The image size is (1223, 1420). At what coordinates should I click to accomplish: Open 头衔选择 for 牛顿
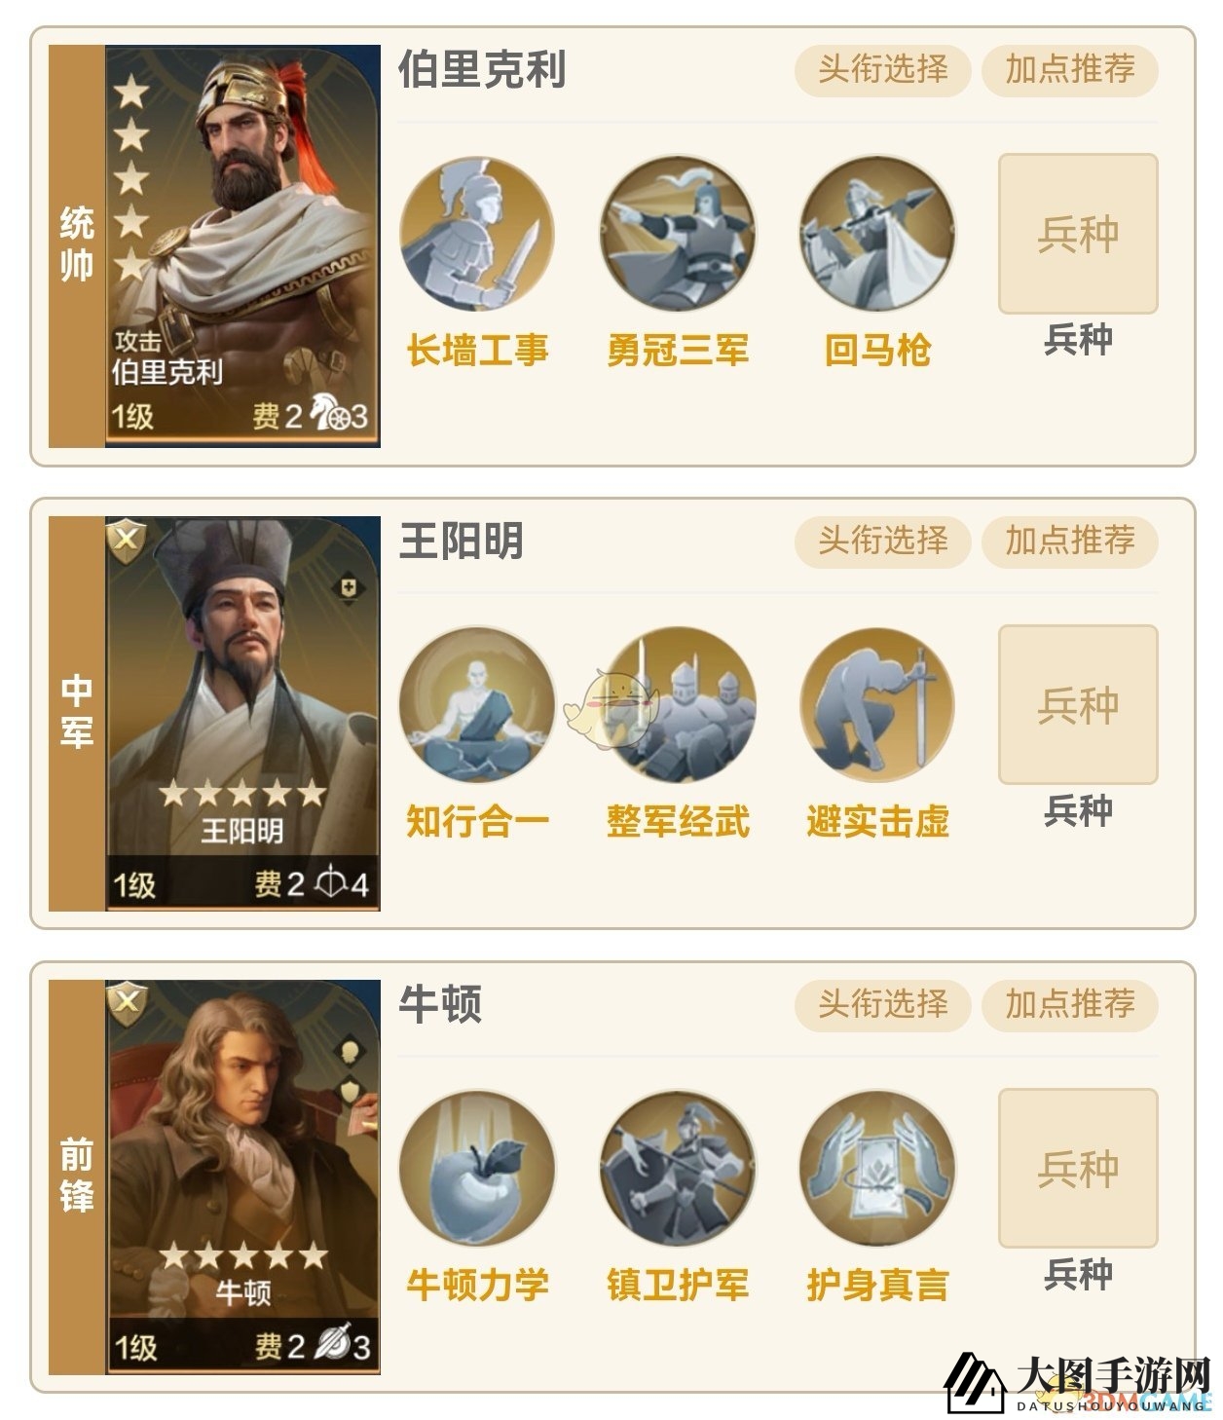pyautogui.click(x=882, y=1004)
